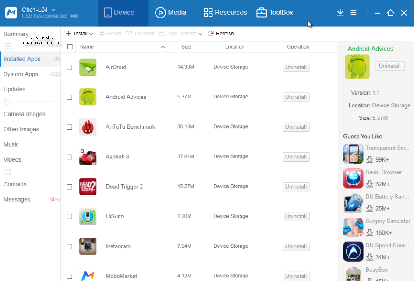414x281 pixels.
Task: Click the MoboMarket logo in the top-left corner
Action: [11, 13]
